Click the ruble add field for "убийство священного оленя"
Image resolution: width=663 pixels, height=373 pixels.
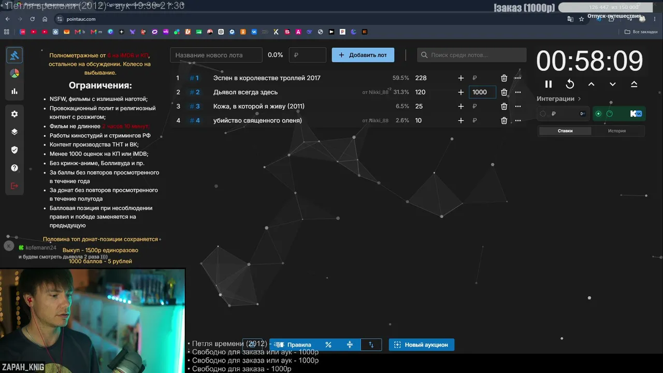pyautogui.click(x=482, y=121)
